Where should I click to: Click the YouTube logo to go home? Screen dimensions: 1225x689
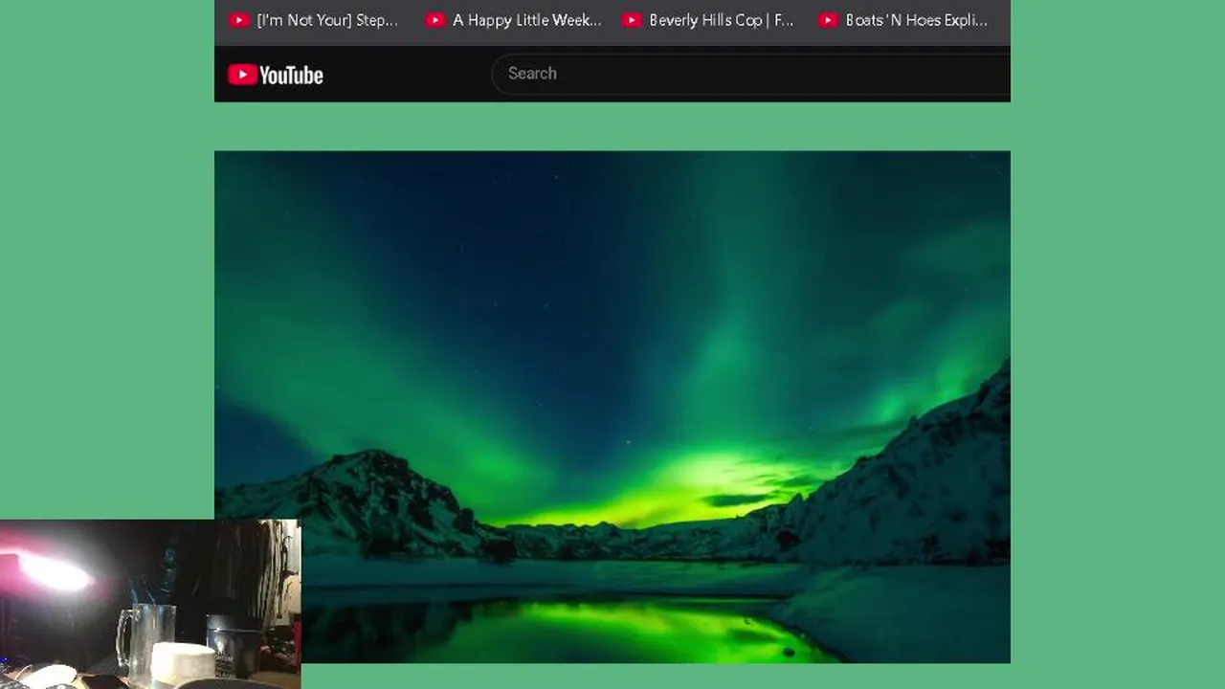[x=276, y=75]
